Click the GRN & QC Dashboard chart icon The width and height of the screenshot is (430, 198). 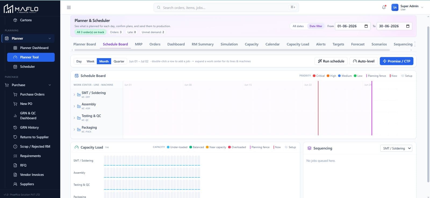[x=15, y=116]
